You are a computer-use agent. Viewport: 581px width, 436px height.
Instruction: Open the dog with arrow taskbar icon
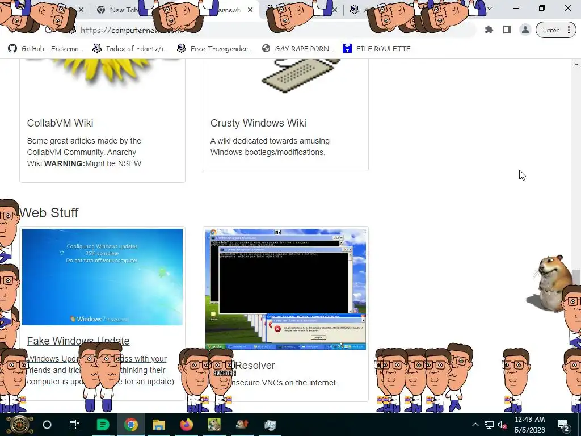pyautogui.click(x=242, y=425)
